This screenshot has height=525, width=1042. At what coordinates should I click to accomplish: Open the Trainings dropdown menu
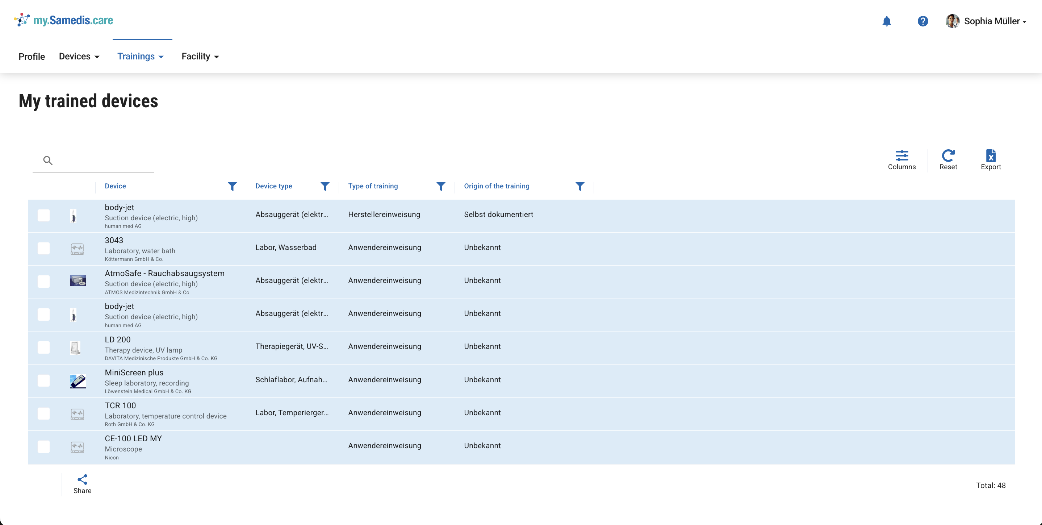pyautogui.click(x=141, y=57)
